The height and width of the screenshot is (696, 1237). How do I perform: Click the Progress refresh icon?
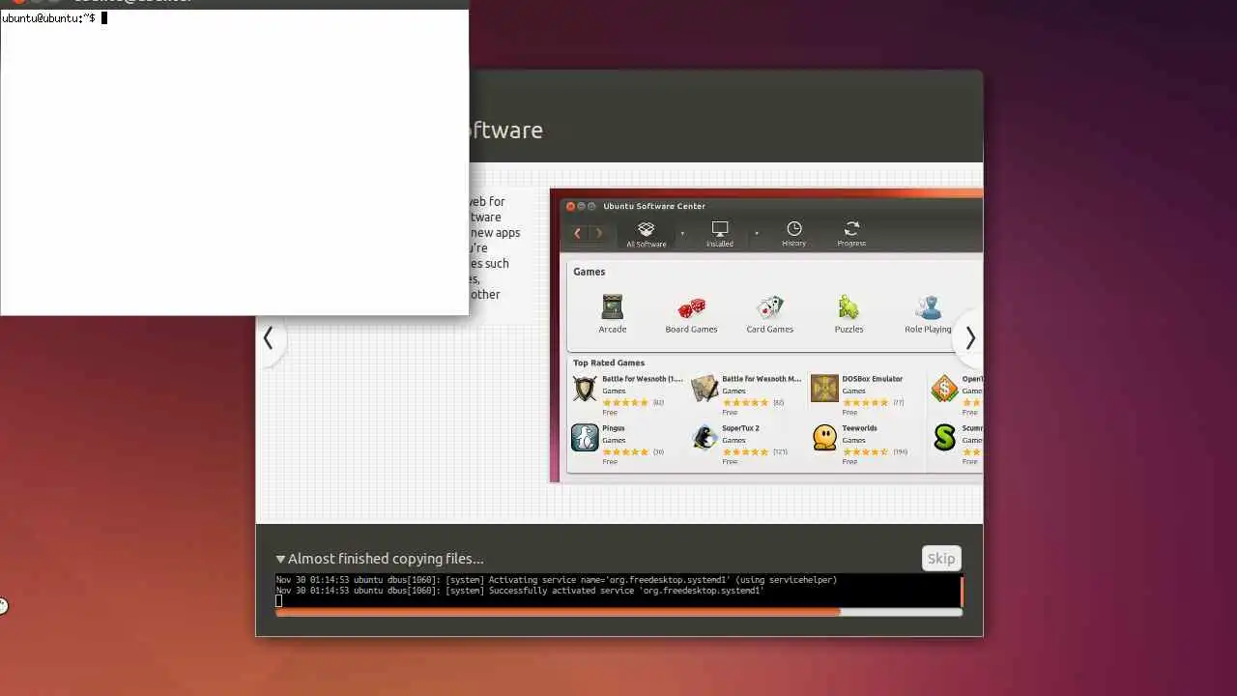[x=851, y=229]
